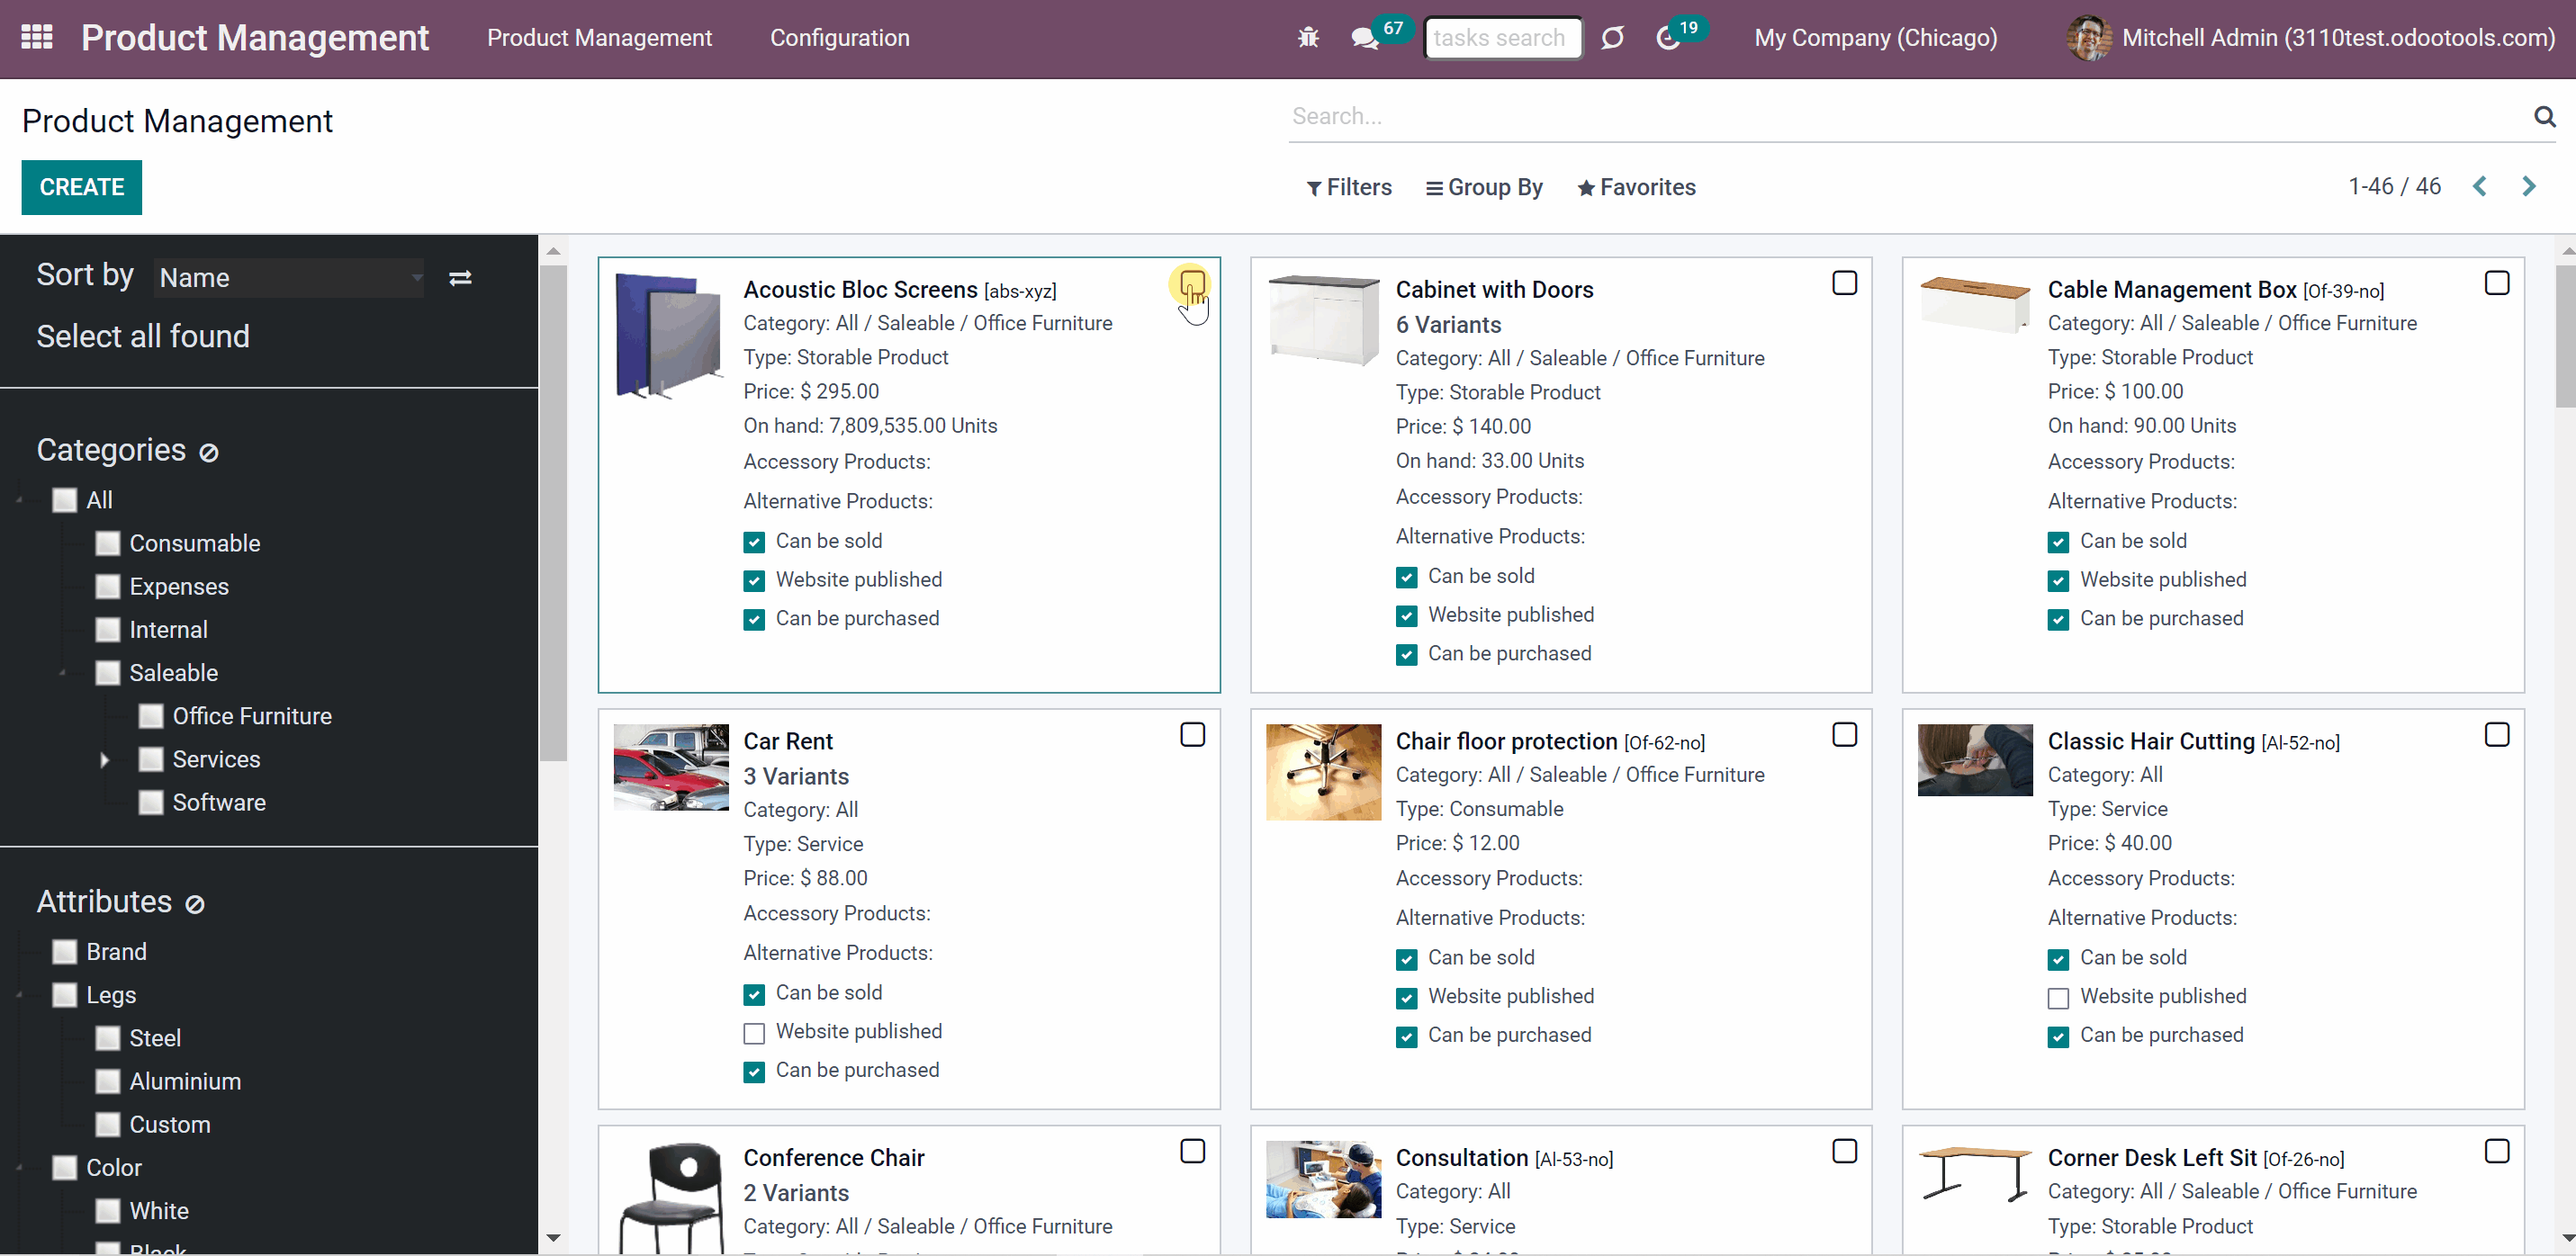This screenshot has width=2576, height=1256.
Task: Check the Office Furniture category
Action: coord(151,716)
